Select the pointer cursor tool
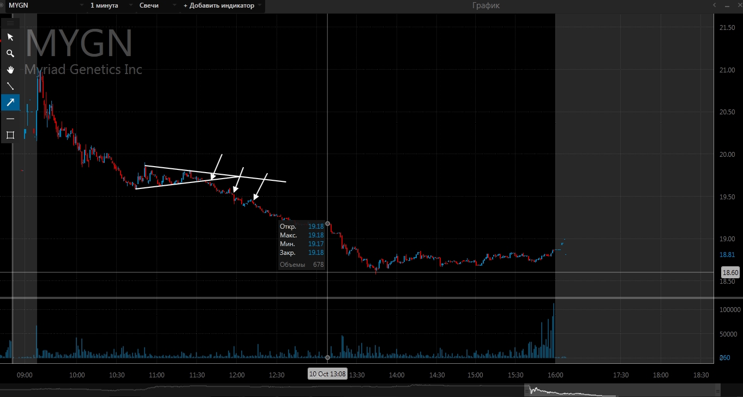The image size is (743, 397). tap(10, 37)
